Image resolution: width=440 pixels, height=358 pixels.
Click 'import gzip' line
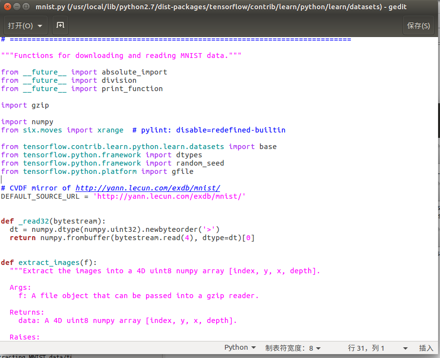[x=25, y=106]
